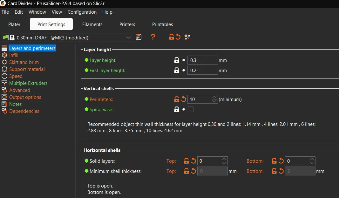The height and width of the screenshot is (198, 339).
Task: Click the Infill icon in the sidebar
Action: point(4,55)
